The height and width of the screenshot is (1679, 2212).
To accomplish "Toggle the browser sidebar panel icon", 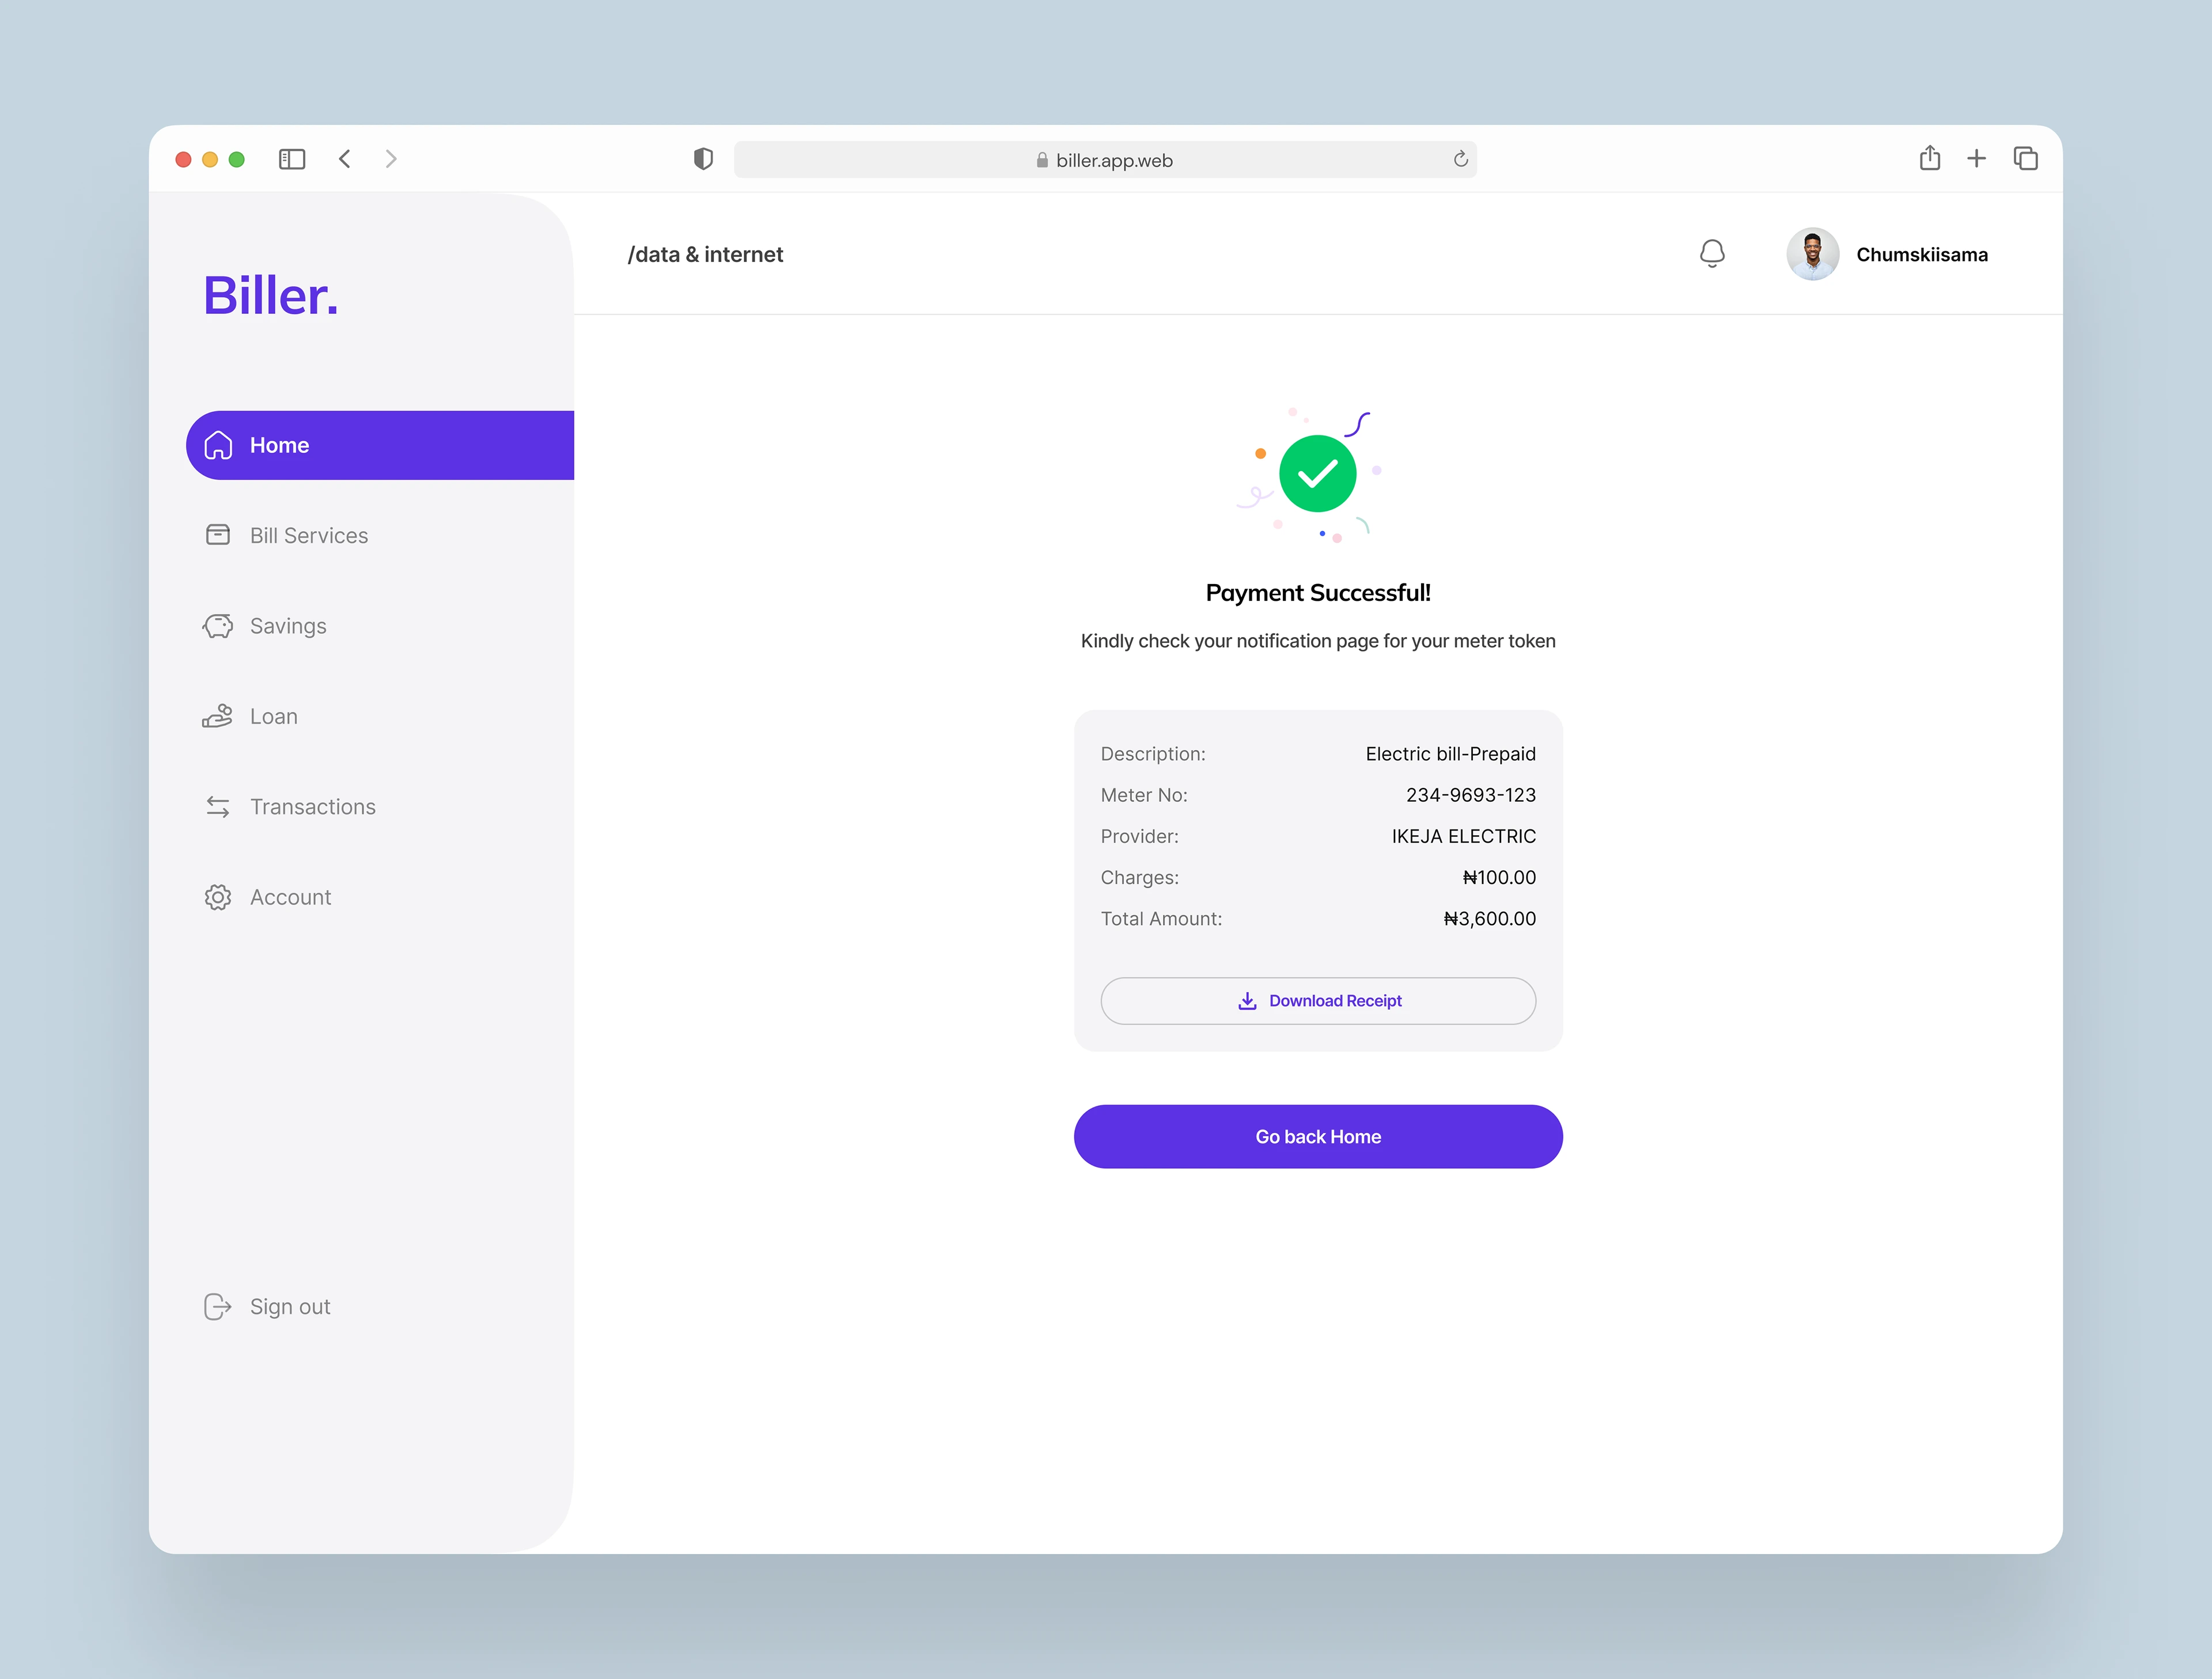I will tap(292, 159).
